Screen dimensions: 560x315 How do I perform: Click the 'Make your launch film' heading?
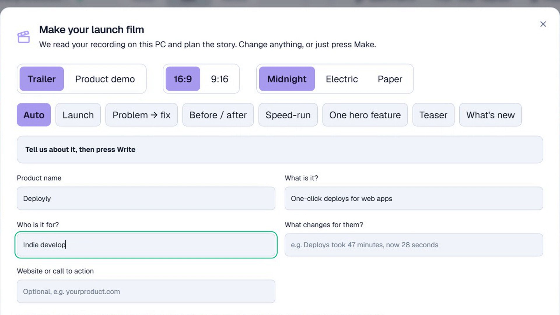click(92, 30)
